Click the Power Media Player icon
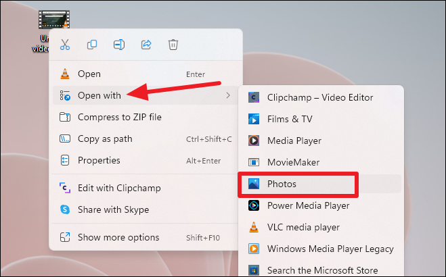446x277 pixels. [253, 205]
